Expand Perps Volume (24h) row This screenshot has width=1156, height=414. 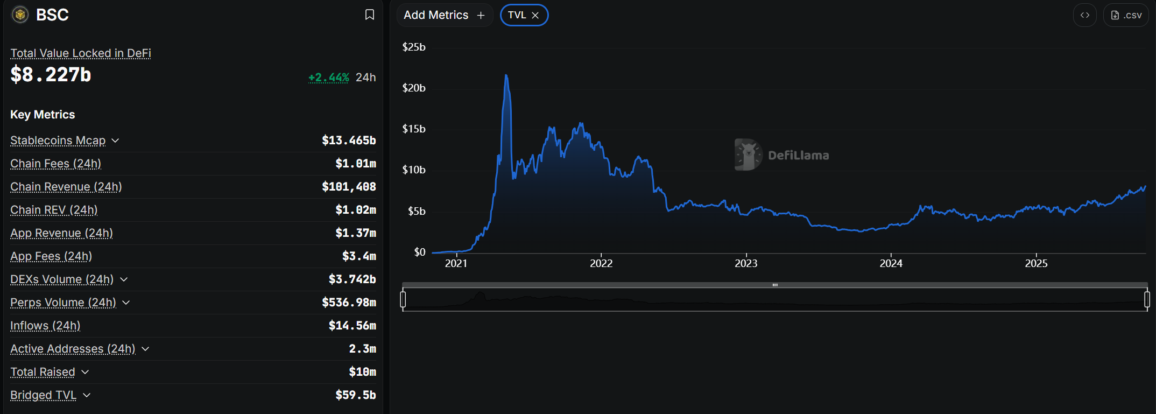pyautogui.click(x=126, y=303)
